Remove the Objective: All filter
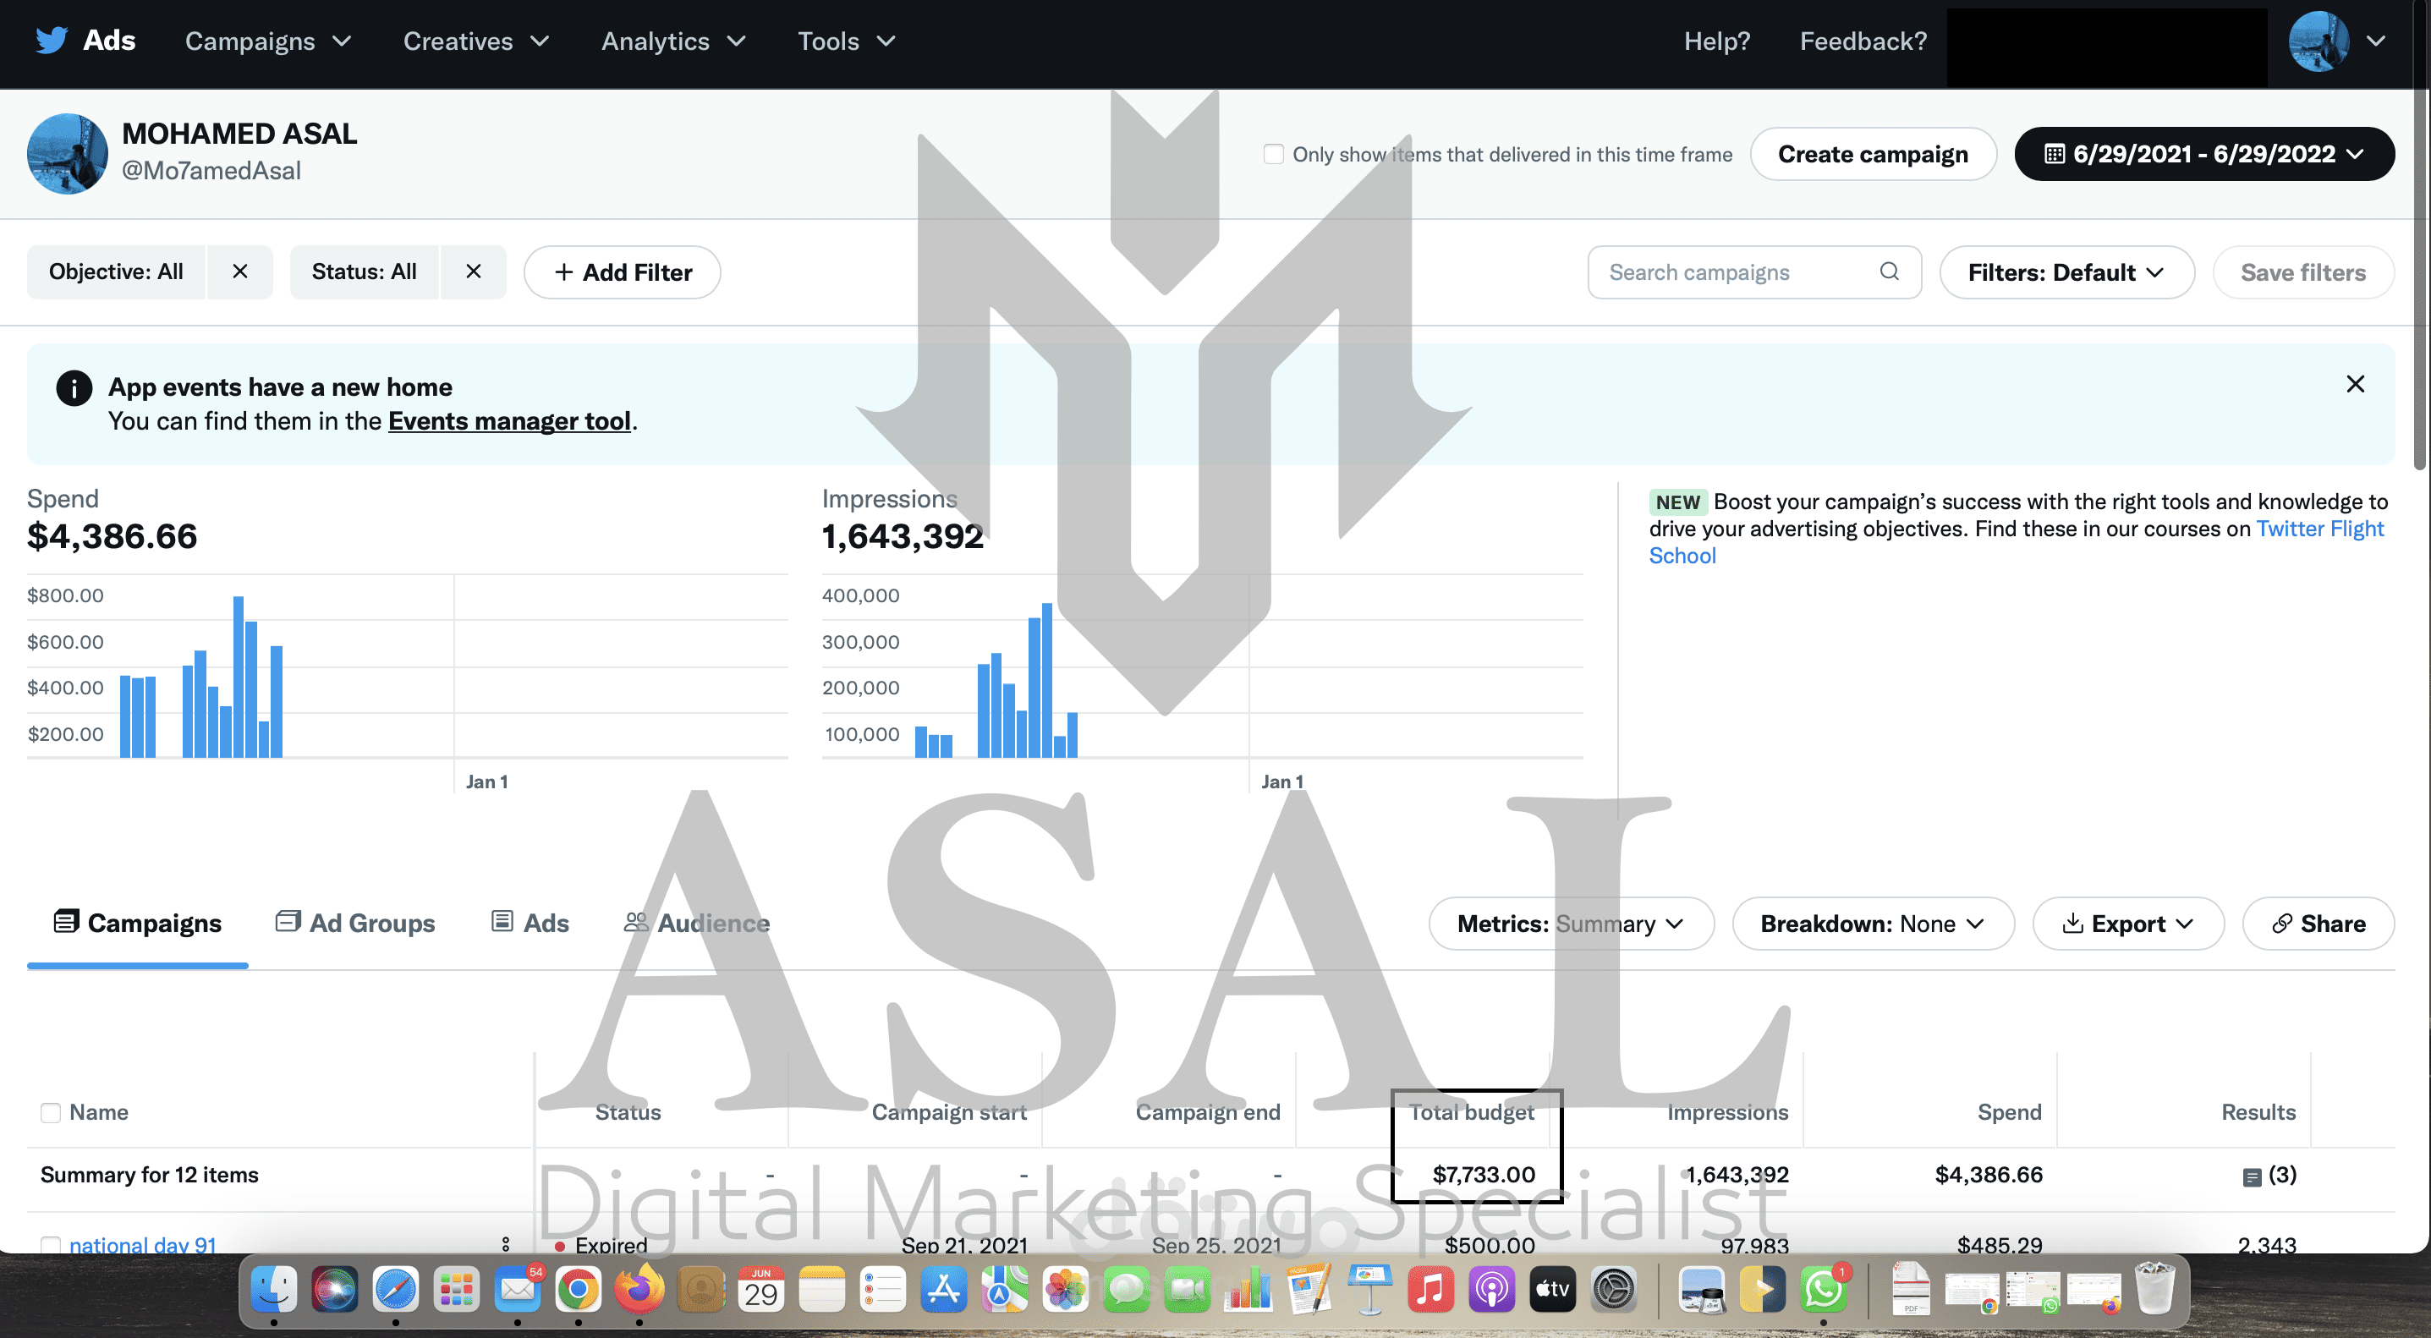Viewport: 2431px width, 1338px height. click(239, 271)
